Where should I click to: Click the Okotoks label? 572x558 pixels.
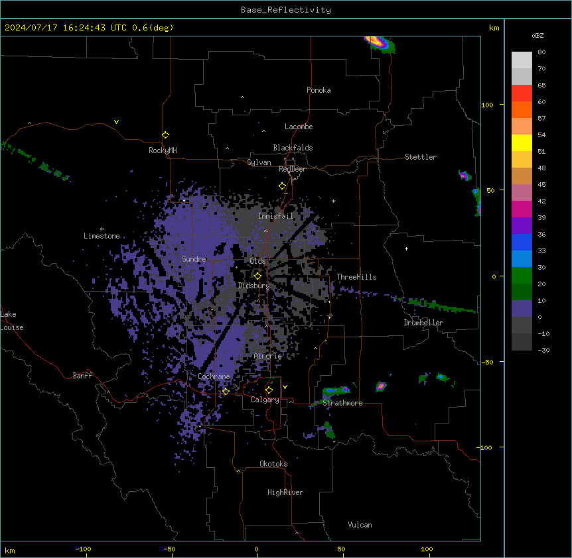273,464
